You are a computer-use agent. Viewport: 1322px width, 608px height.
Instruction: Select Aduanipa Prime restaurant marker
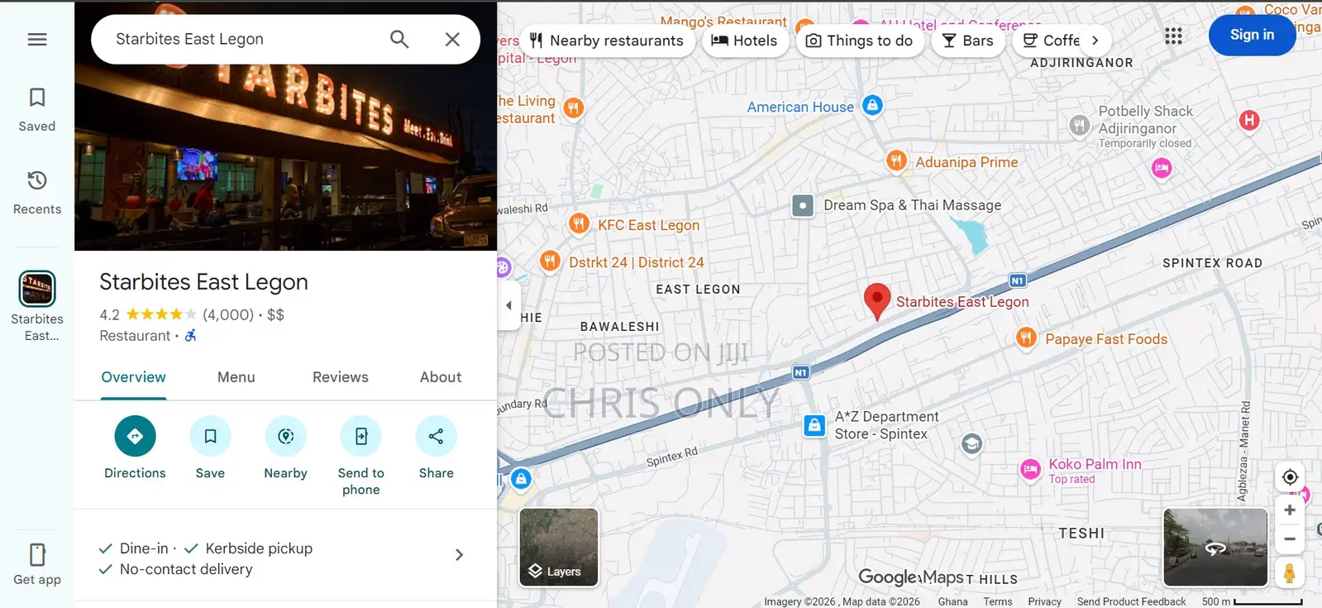pos(896,160)
